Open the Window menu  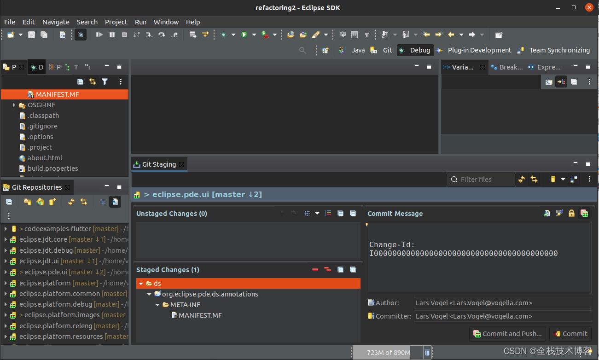pyautogui.click(x=166, y=22)
